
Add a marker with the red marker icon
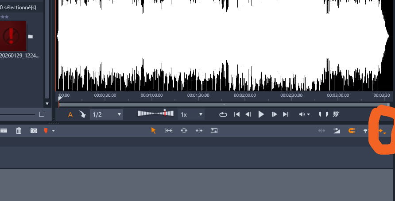[46, 131]
